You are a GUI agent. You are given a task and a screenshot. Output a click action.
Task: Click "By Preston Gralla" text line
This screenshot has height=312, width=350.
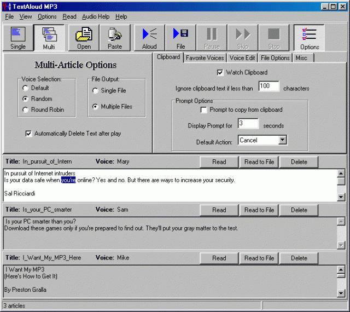[x=25, y=290]
